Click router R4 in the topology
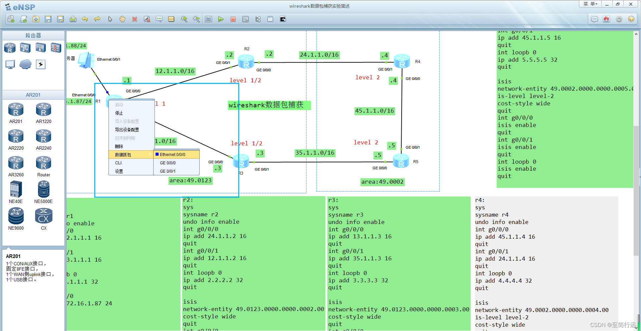This screenshot has height=331, width=641. pos(402,61)
